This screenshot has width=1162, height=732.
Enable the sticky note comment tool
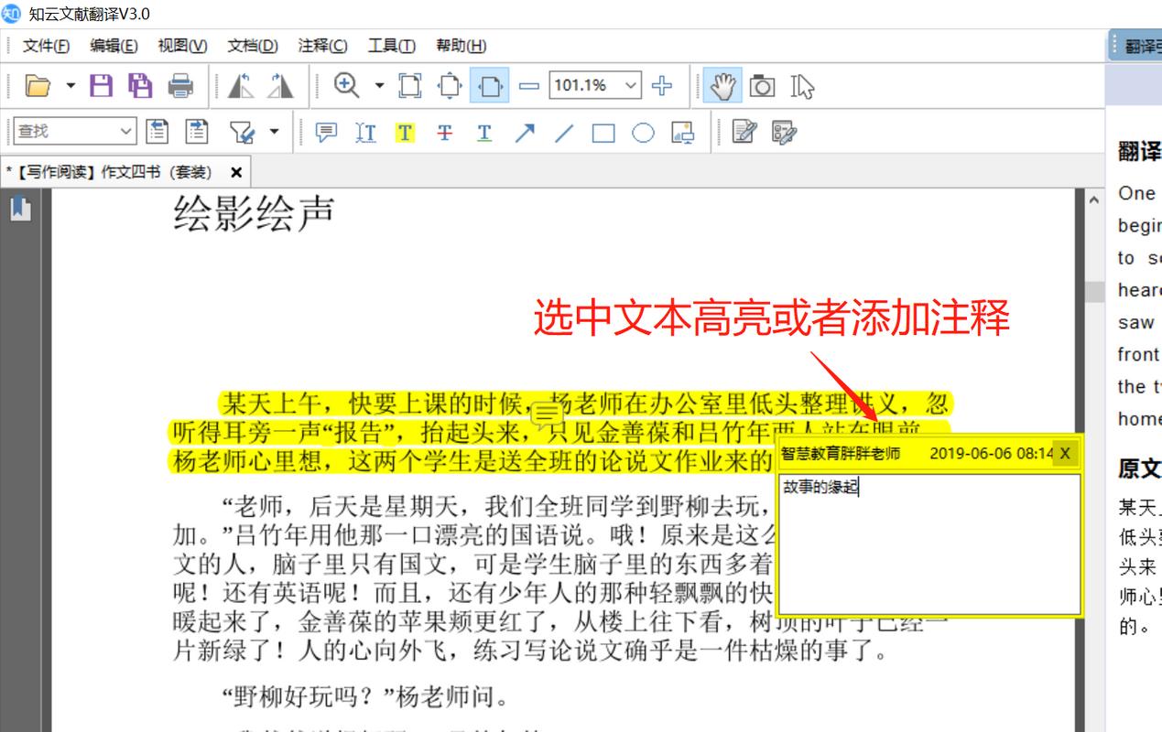click(x=323, y=132)
